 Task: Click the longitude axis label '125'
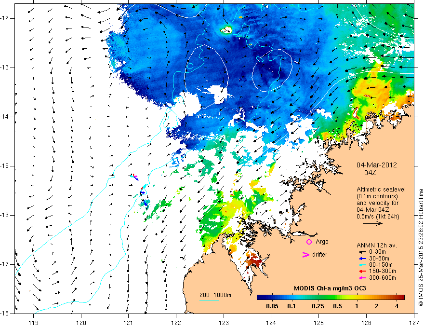click(319, 323)
